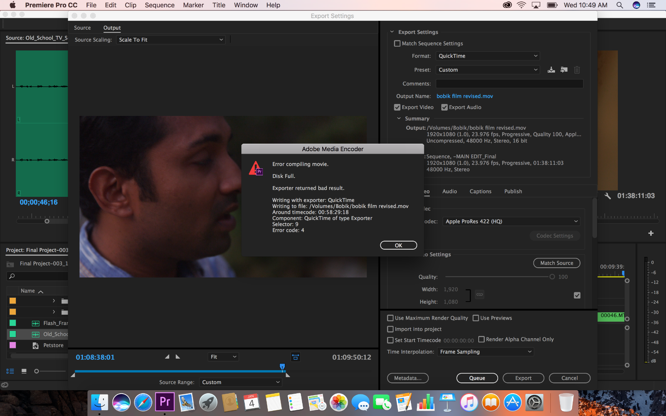The height and width of the screenshot is (416, 666).
Task: Open Photos from the dock
Action: coord(339,402)
